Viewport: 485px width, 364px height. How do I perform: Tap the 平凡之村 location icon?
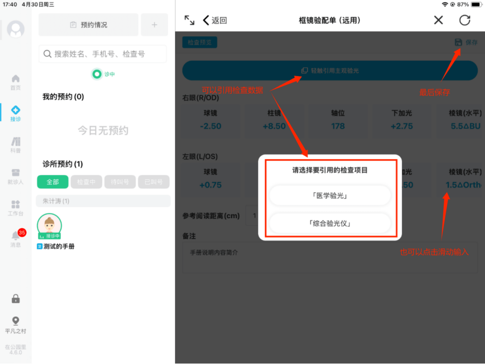pyautogui.click(x=16, y=324)
